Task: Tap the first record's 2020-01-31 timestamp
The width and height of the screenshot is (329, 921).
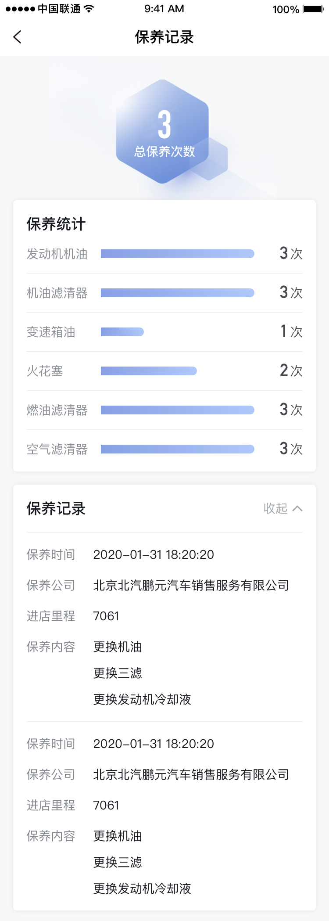Action: (154, 554)
